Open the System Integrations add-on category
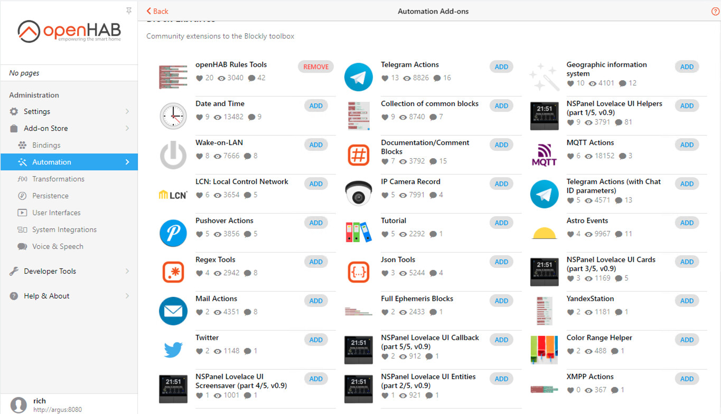Viewport: 721px width, 414px height. click(69, 230)
